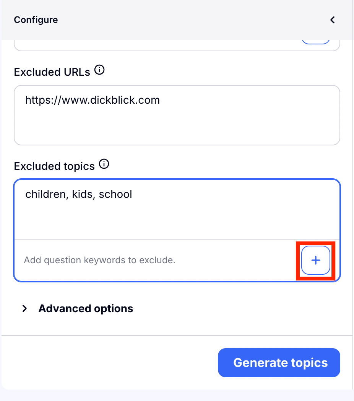Click the cut-off input box under Configure header
Image resolution: width=354 pixels, height=401 pixels.
click(153, 46)
